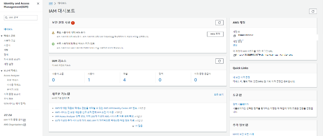Click the external icon after AWS Organizations

click(25, 125)
